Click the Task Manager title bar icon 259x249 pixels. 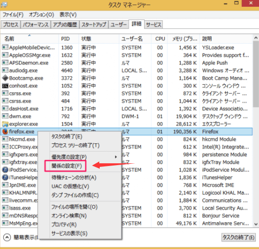pyautogui.click(x=4, y=5)
